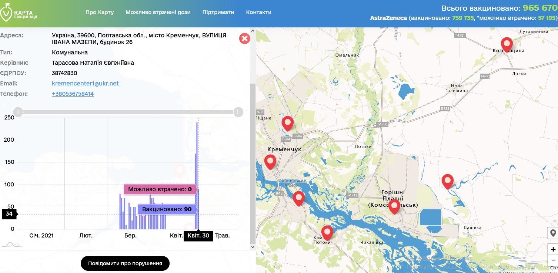Go to Підтримати page
Viewport: 558px width, 273px height.
[x=218, y=12]
